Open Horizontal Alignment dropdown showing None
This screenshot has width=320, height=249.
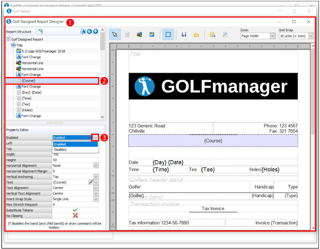pyautogui.click(x=96, y=165)
